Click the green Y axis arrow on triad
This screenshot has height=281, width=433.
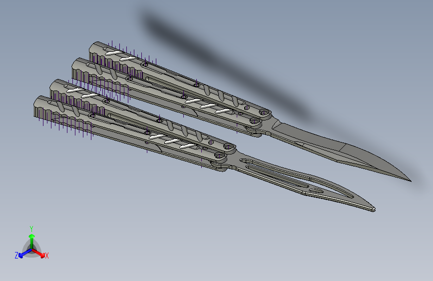(32, 241)
